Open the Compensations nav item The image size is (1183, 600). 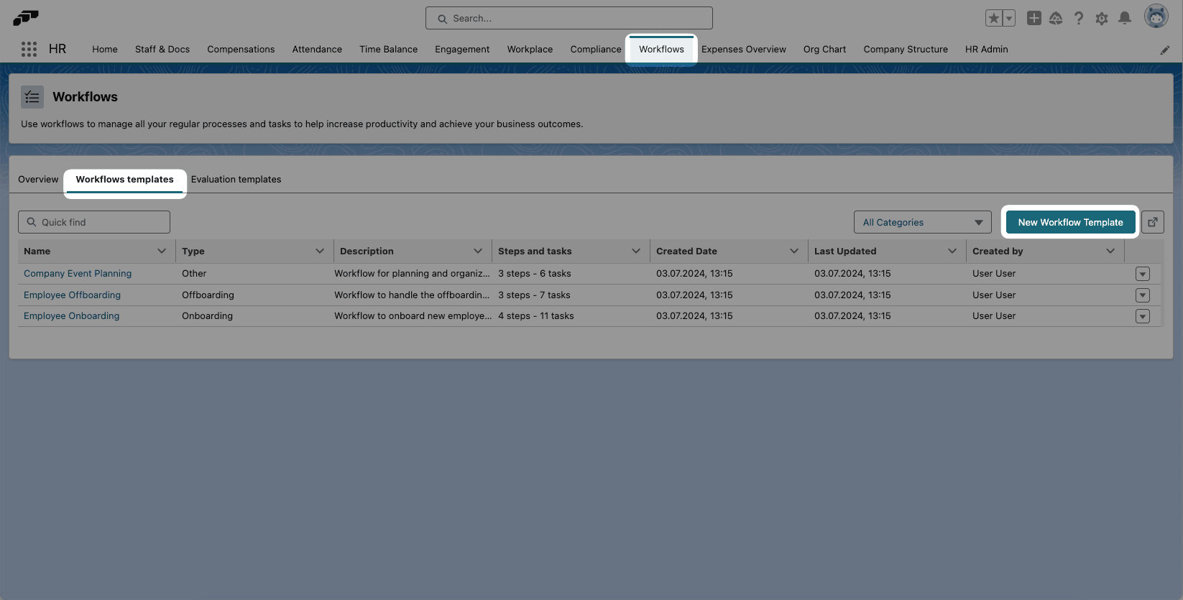pos(241,50)
